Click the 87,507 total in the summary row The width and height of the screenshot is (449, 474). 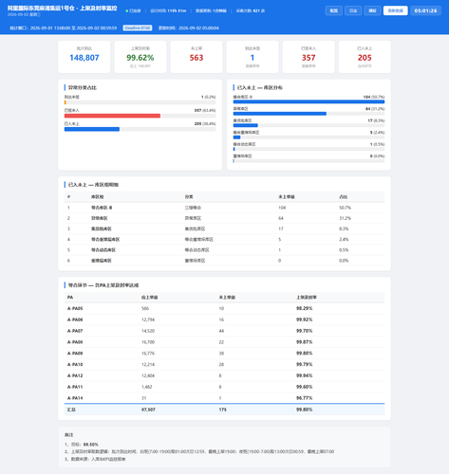tap(148, 410)
